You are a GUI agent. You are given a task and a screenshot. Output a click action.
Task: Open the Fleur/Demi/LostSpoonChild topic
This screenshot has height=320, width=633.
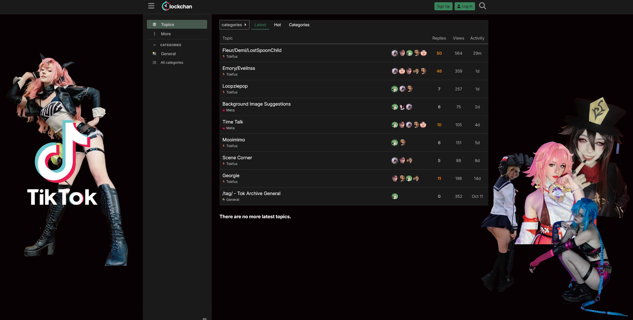252,50
